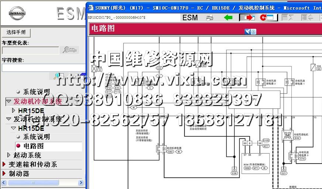The width and height of the screenshot is (322, 189).
Task: Select HR15DE label under 发动机控制系统
Action: tap(31, 129)
